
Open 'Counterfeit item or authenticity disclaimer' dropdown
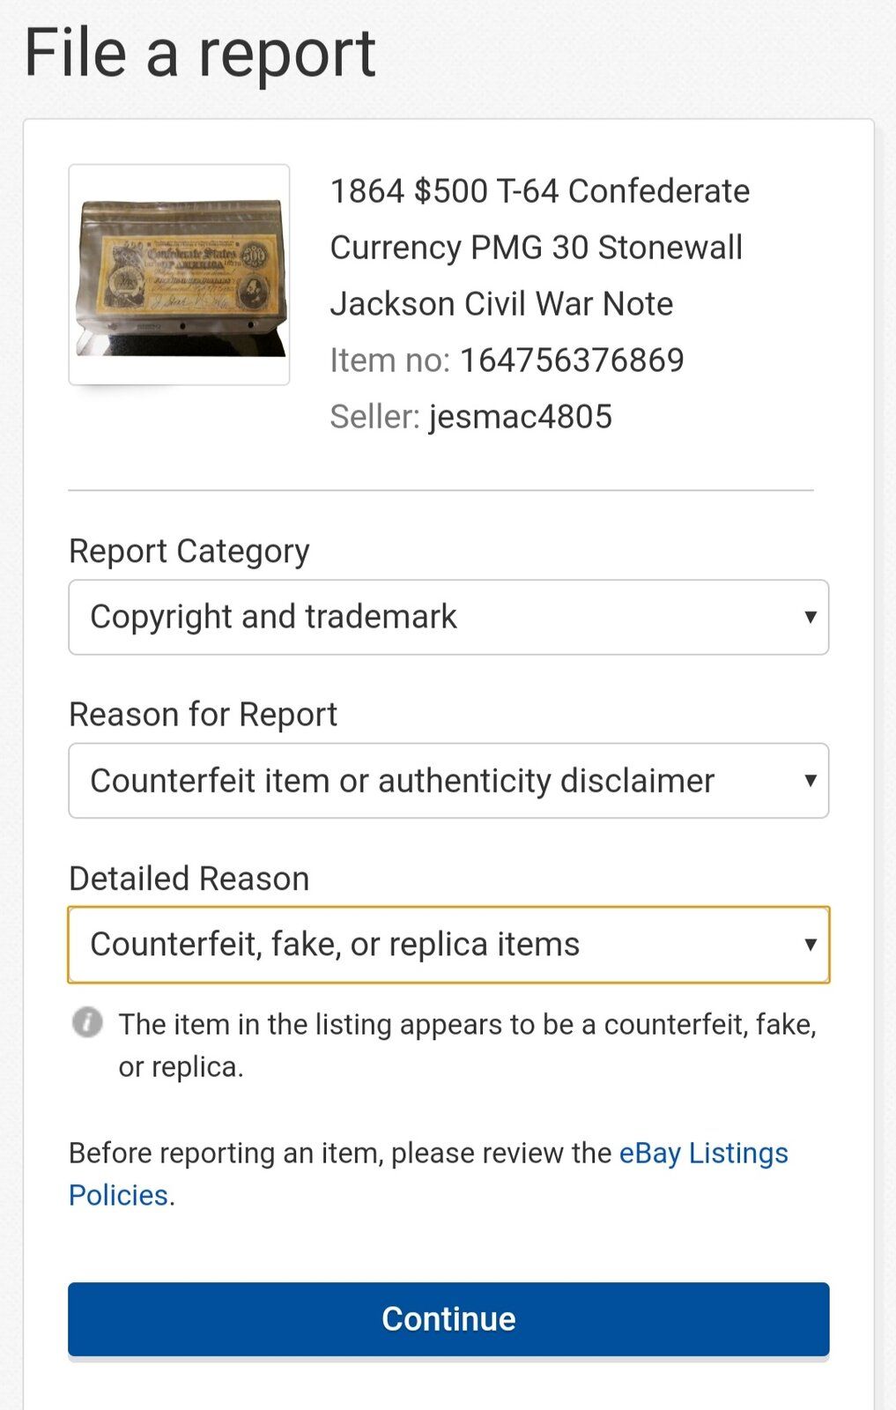pyautogui.click(x=448, y=781)
